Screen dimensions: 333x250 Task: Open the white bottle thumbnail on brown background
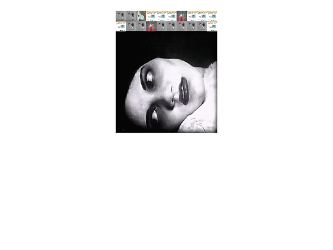coord(141,16)
